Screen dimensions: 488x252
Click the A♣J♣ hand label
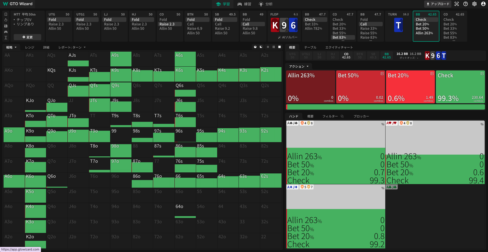[x=392, y=187]
